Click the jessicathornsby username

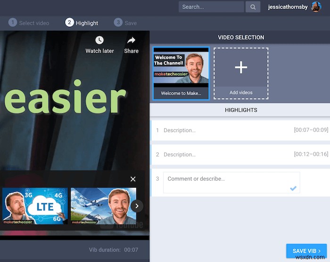pos(287,7)
